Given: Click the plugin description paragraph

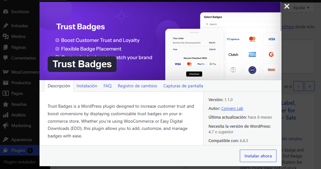Looking at the screenshot, I should tap(121, 121).
